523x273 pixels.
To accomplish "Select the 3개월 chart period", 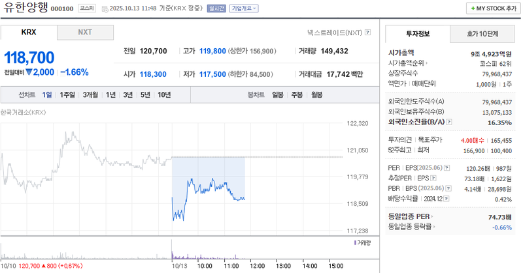I will pos(90,94).
